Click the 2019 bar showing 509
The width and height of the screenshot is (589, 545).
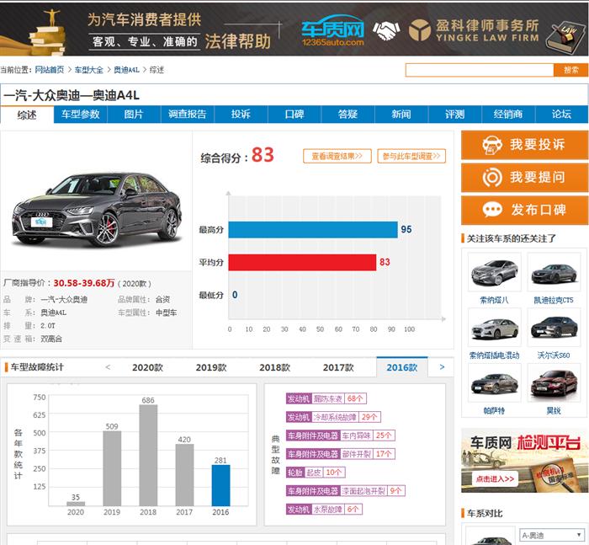pos(112,468)
